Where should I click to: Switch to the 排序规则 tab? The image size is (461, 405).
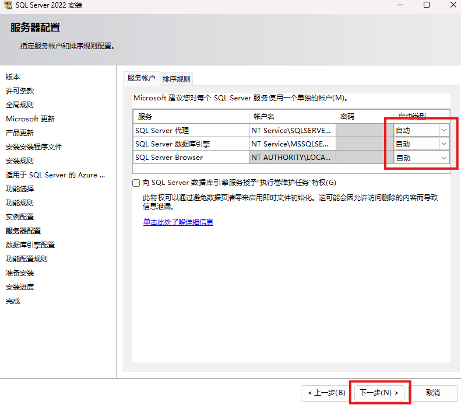pos(176,79)
